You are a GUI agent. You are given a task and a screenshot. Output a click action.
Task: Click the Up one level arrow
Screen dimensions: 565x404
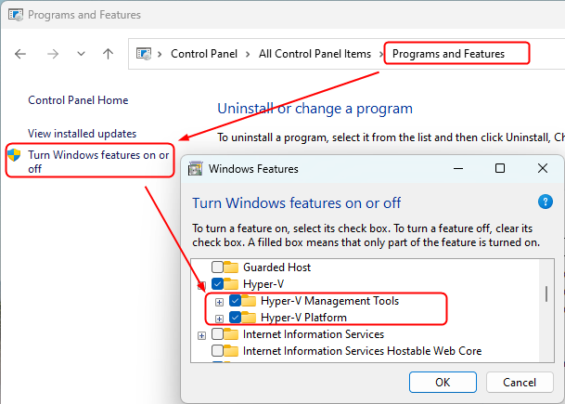pyautogui.click(x=108, y=54)
